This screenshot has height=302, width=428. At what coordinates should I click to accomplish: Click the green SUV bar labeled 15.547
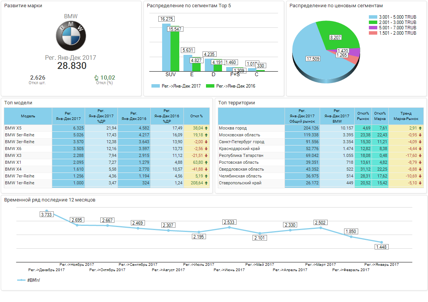pos(175,49)
